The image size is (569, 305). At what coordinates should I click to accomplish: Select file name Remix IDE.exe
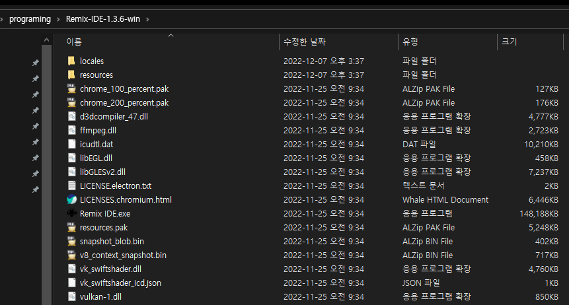click(105, 214)
